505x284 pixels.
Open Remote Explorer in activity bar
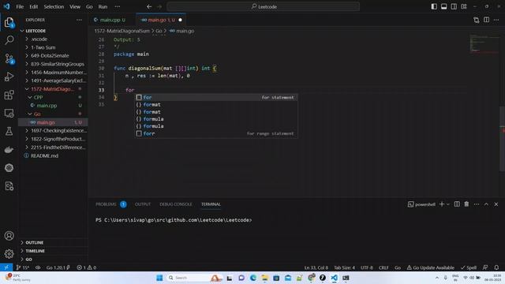[x=9, y=113]
